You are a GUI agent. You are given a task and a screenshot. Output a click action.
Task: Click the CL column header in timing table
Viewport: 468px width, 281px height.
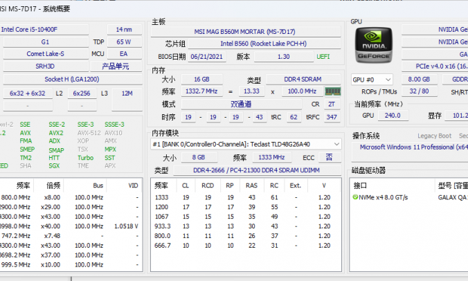pyautogui.click(x=186, y=185)
